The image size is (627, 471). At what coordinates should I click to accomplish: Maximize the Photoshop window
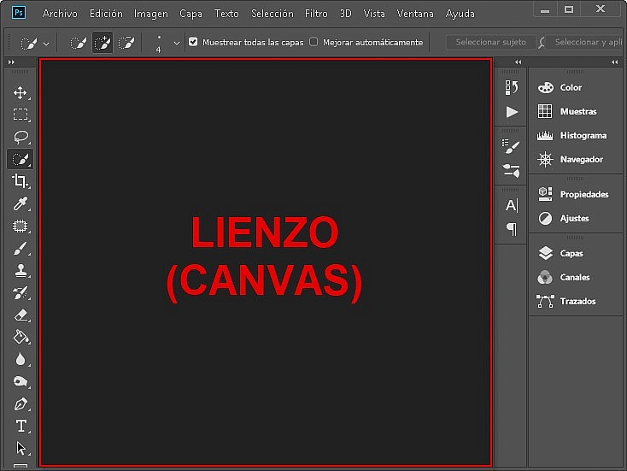[x=569, y=9]
